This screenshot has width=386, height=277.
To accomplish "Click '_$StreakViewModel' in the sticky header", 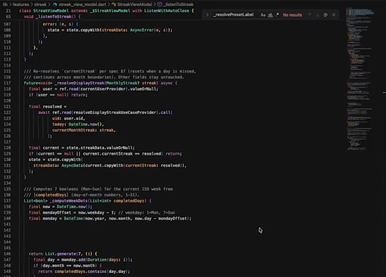I will [110, 11].
